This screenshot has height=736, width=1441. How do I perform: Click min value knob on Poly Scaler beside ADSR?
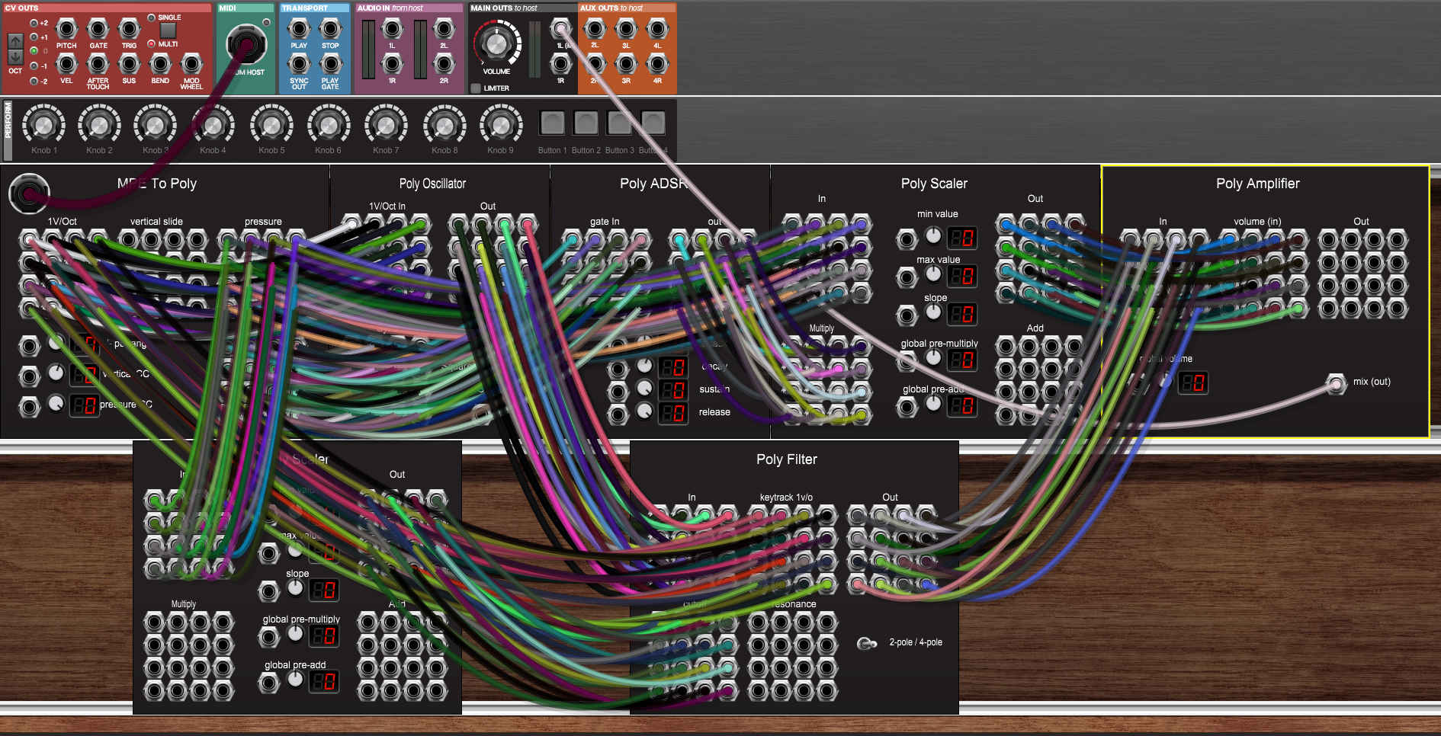[933, 236]
